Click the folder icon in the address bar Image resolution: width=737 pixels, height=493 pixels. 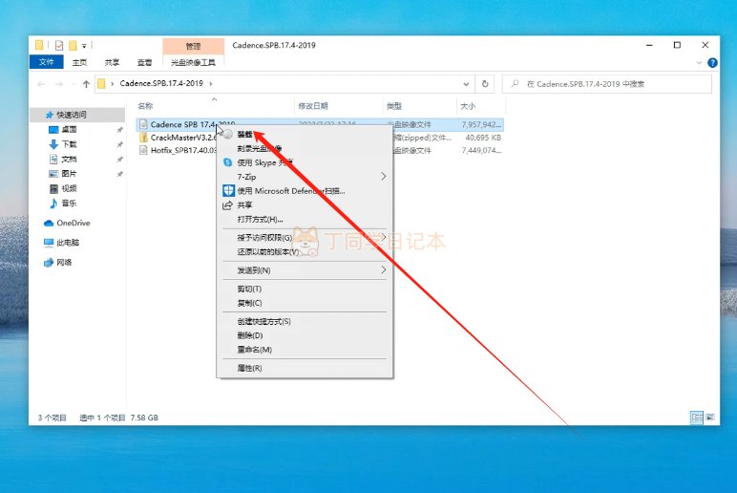(x=101, y=84)
